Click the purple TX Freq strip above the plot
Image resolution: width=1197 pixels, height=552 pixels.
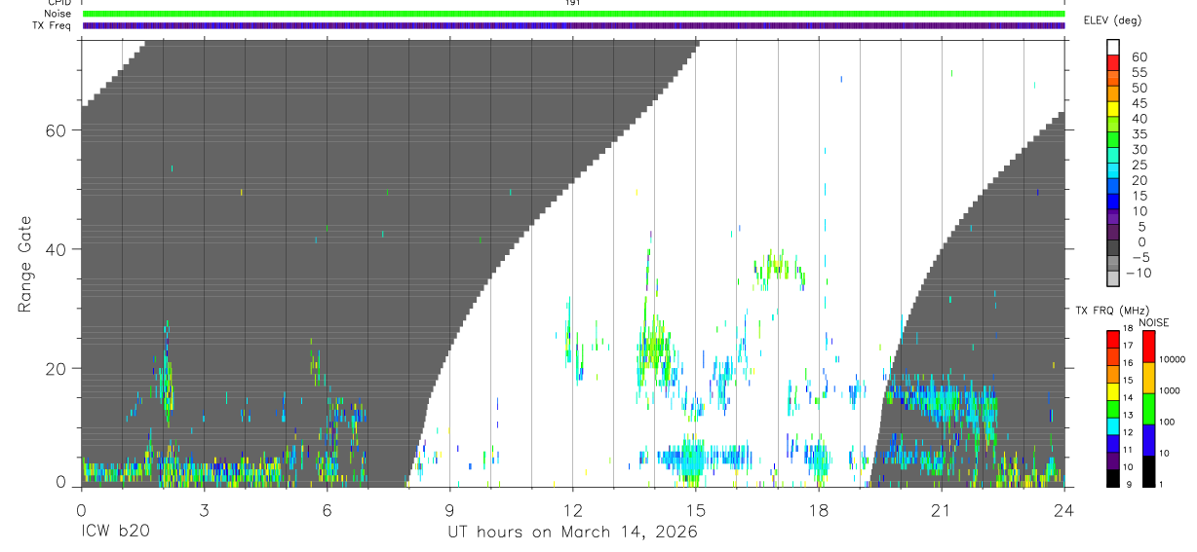pos(573,25)
